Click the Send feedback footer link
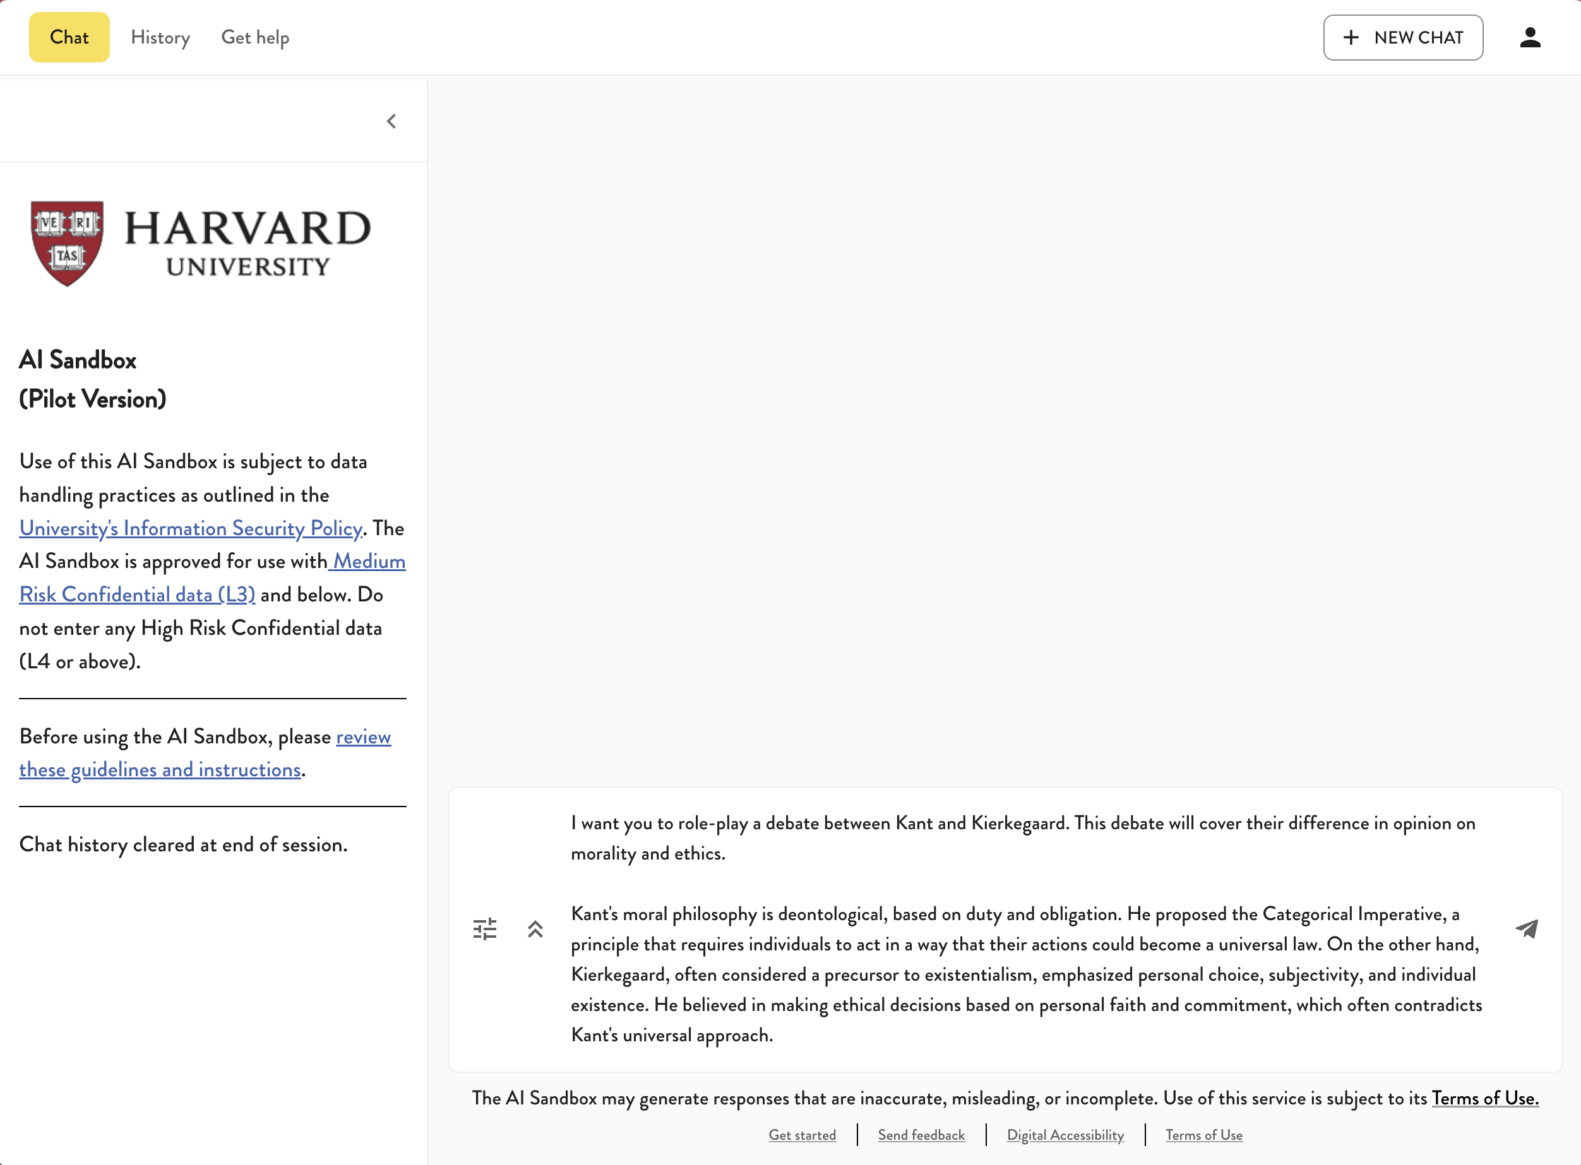The image size is (1581, 1165). coord(921,1135)
